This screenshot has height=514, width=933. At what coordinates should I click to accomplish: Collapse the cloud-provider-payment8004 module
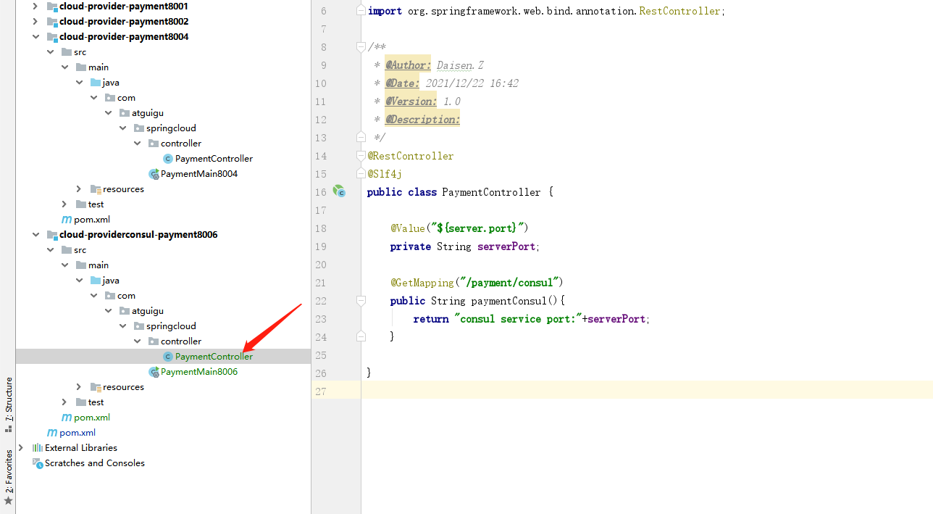(x=35, y=37)
